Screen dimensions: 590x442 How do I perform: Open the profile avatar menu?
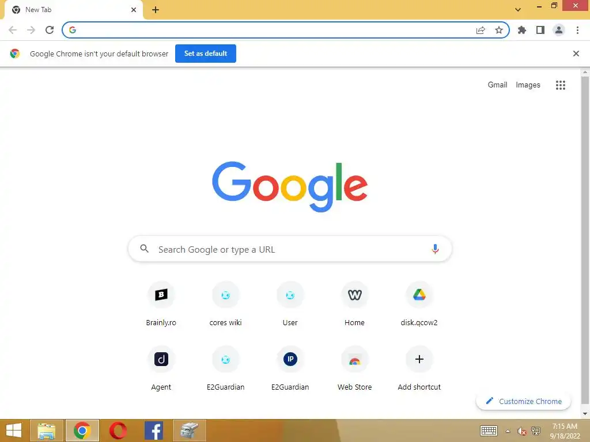[559, 30]
